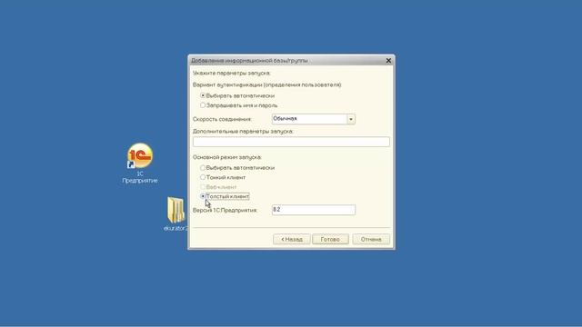The height and width of the screenshot is (327, 582).
Task: Click the dialog title 'Добавление информационной базы/группы'
Action: (x=249, y=61)
